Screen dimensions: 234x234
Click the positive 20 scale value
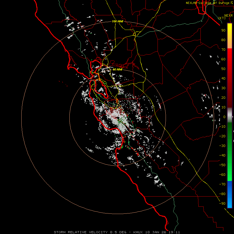pos(223,97)
